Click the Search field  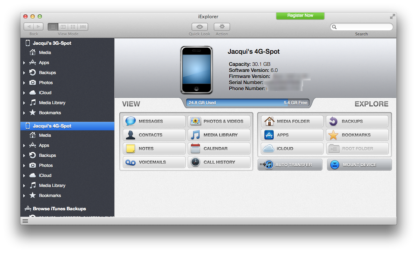tap(361, 27)
